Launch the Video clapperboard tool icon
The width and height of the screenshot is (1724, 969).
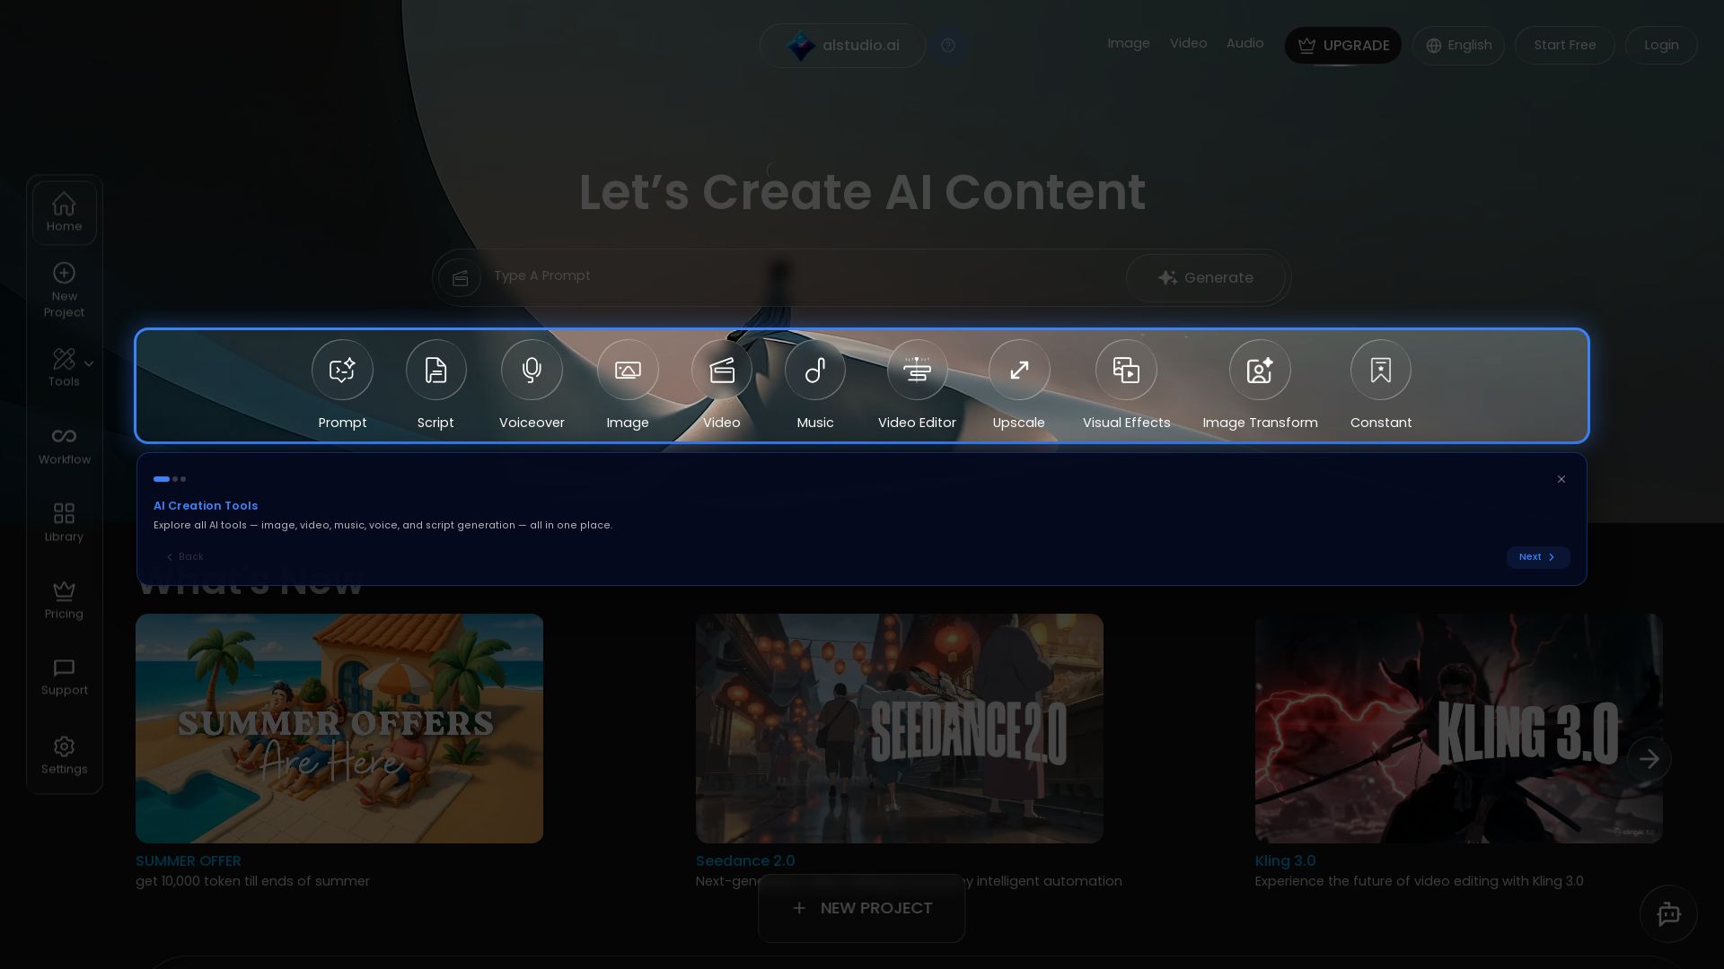(722, 370)
